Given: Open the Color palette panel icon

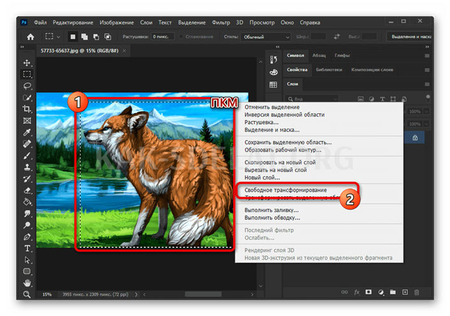Looking at the screenshot, I should 273,72.
